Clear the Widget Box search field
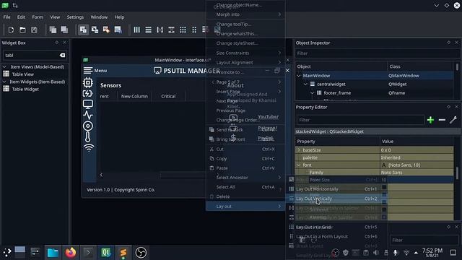Viewport: 462px width, 260px height. coord(62,55)
